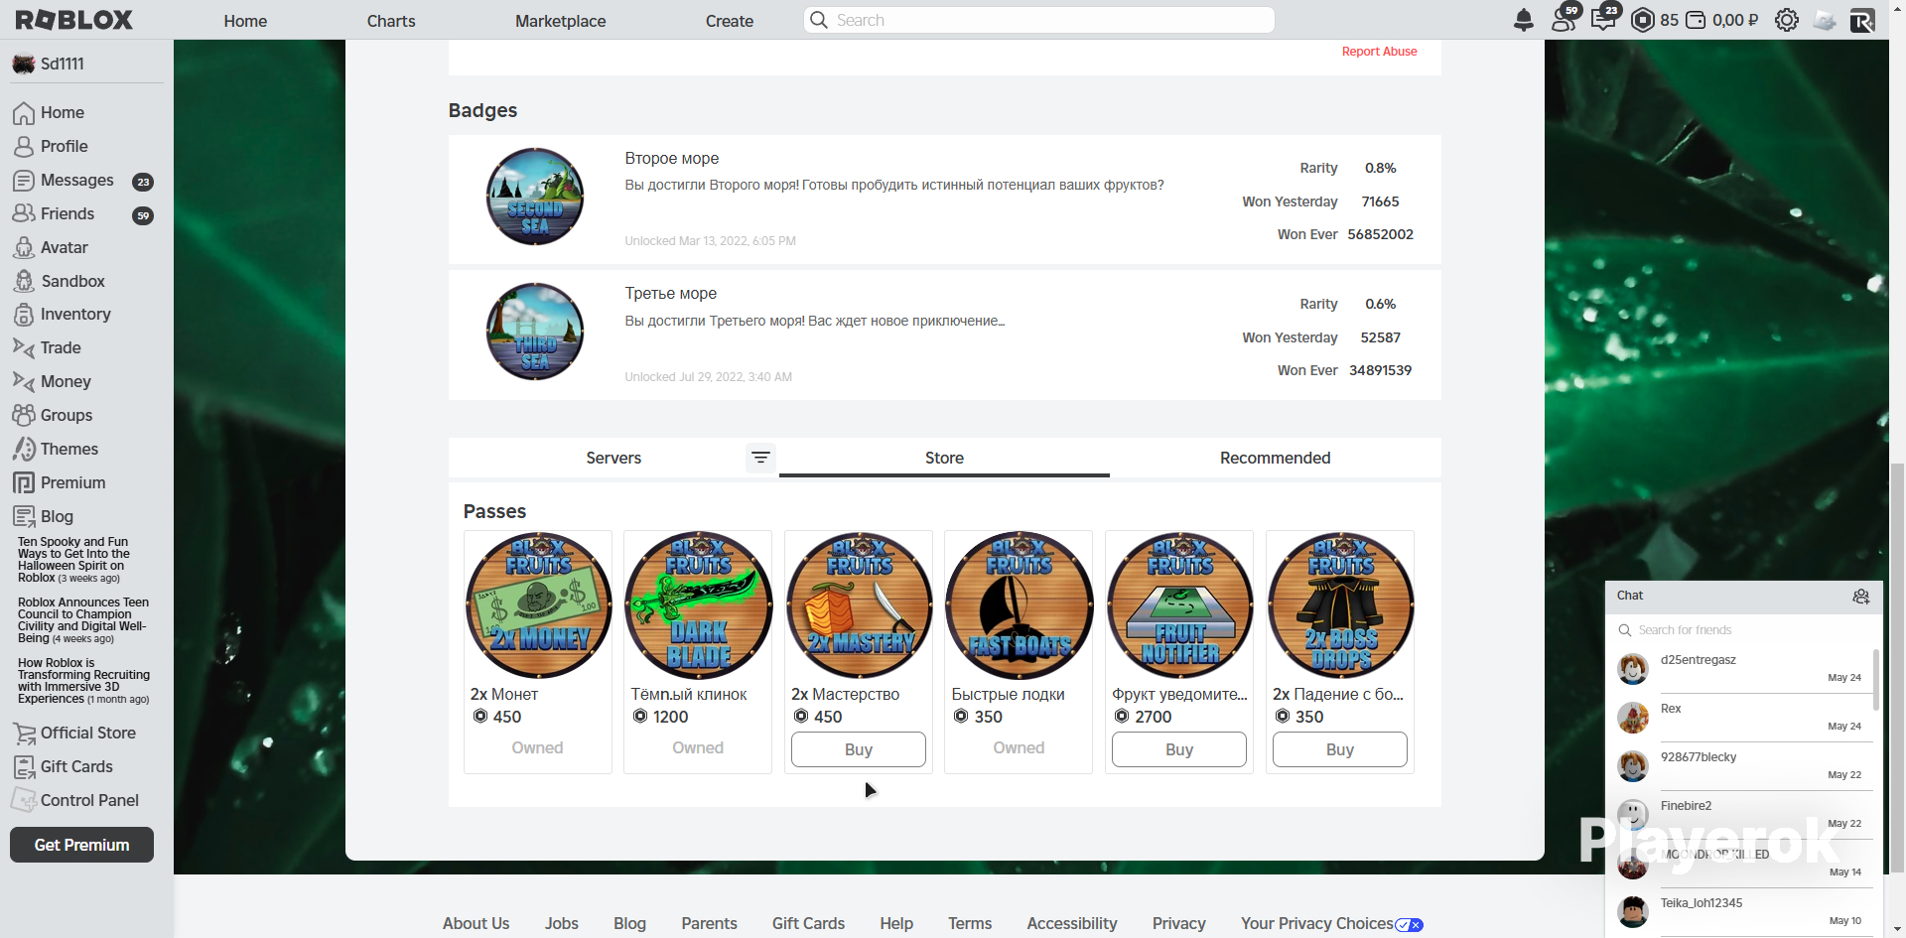Image resolution: width=1906 pixels, height=938 pixels.
Task: Open the Roblox Announces Teen Council blog post
Action: coord(83,620)
